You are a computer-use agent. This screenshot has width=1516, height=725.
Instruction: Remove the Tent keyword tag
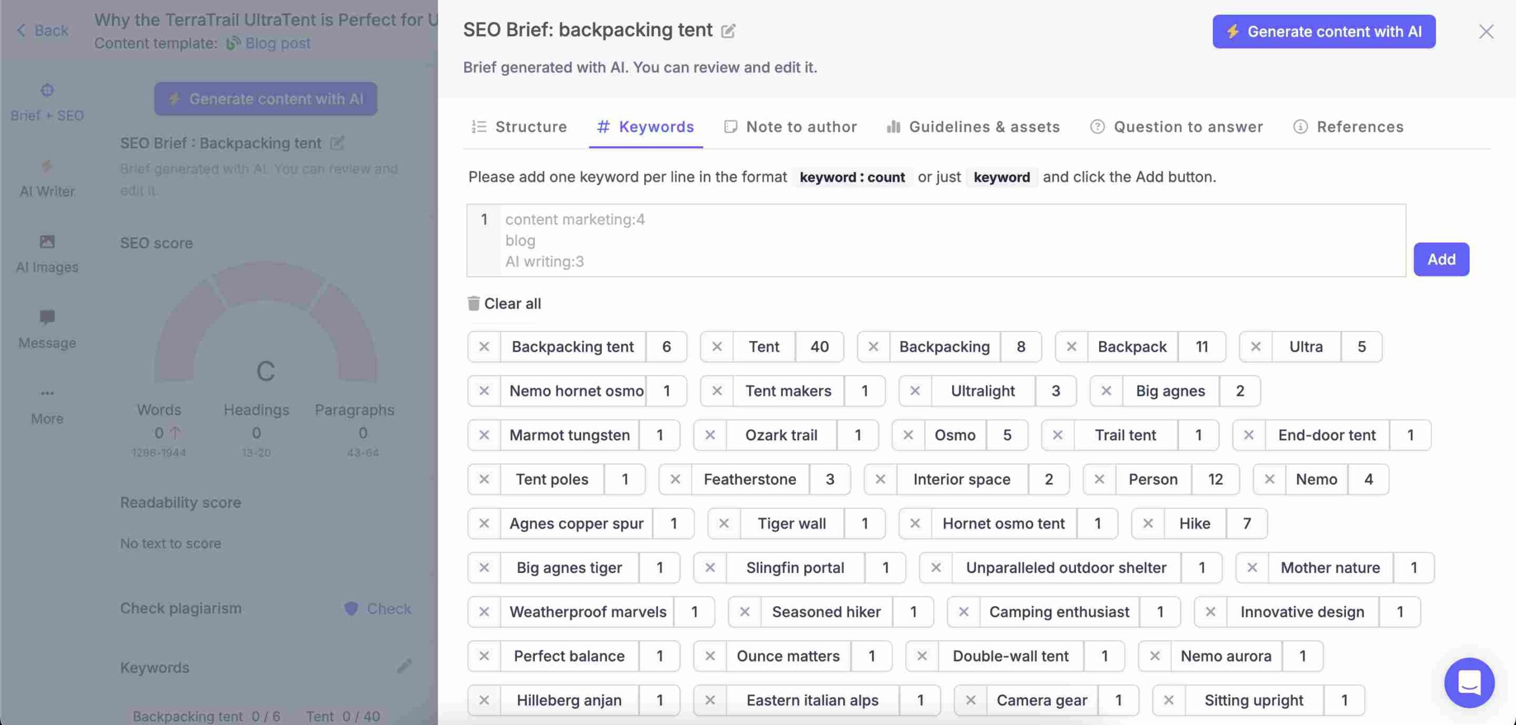coord(715,346)
